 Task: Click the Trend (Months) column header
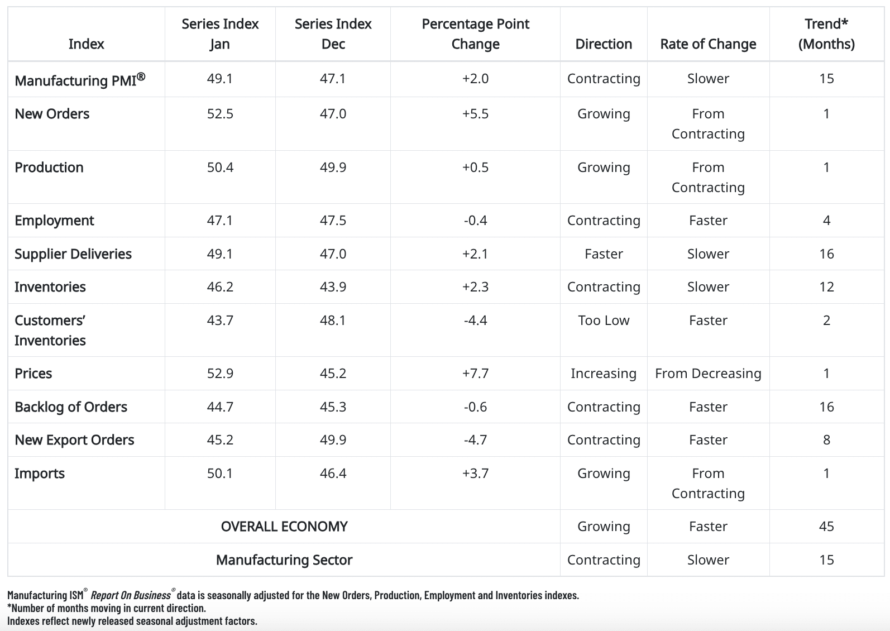(826, 34)
